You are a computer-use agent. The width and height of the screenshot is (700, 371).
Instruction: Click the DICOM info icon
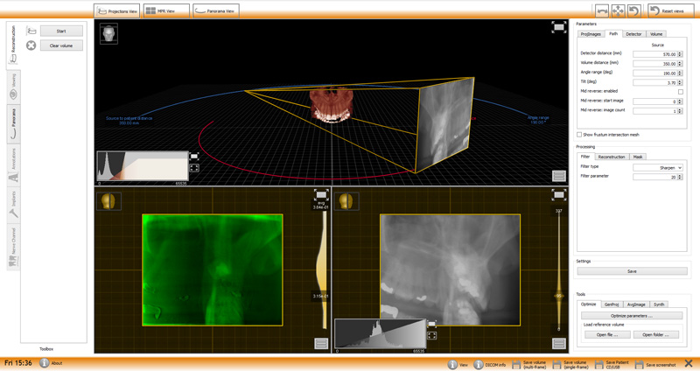479,364
